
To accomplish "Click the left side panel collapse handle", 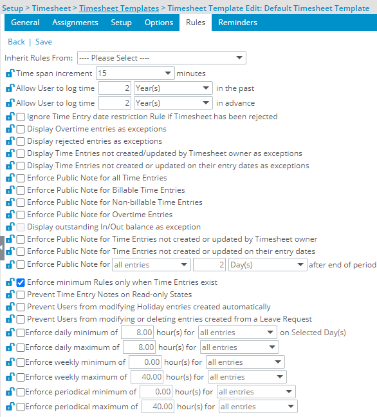I will click(2, 248).
